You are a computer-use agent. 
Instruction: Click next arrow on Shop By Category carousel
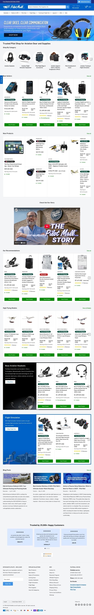(91, 59)
